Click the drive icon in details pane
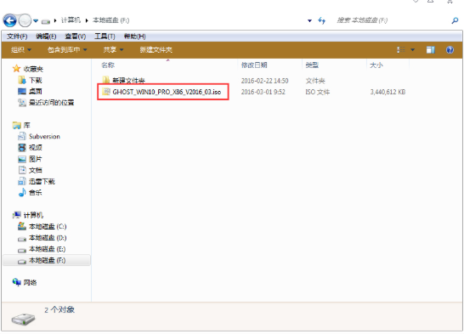This screenshot has height=334, width=464. 24,319
